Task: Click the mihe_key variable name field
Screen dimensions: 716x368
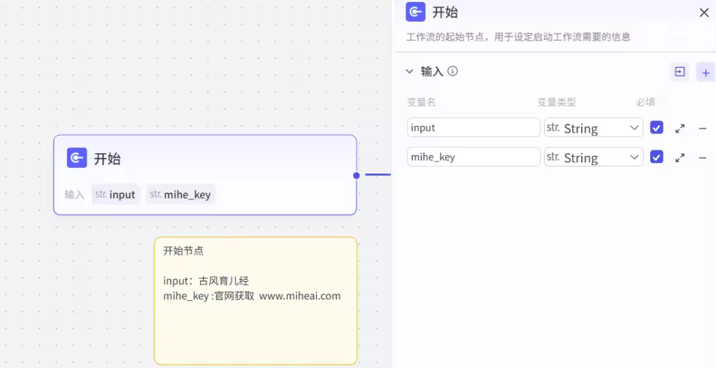Action: pyautogui.click(x=473, y=157)
